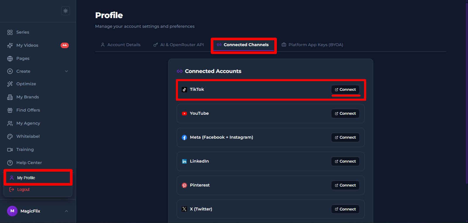Open the Platform App Keys (BYOA) tab
Viewport: 468px width, 223px height.
(312, 45)
